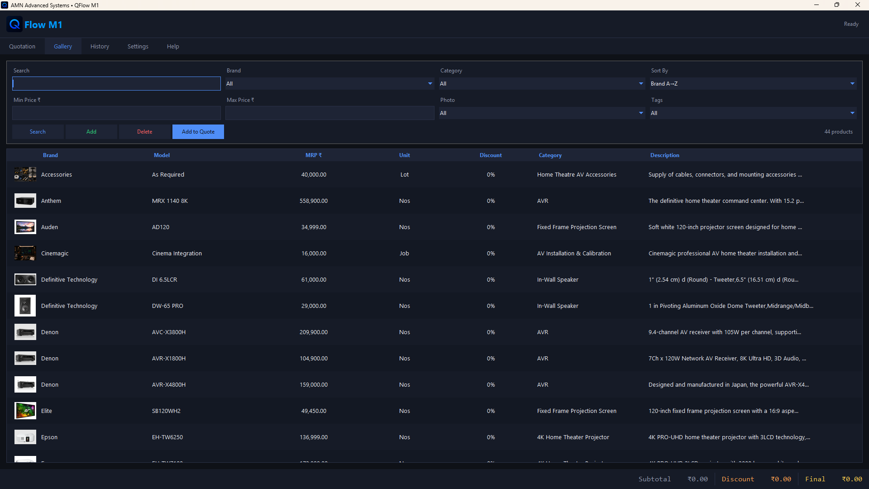Click the Add product button

[x=91, y=132]
